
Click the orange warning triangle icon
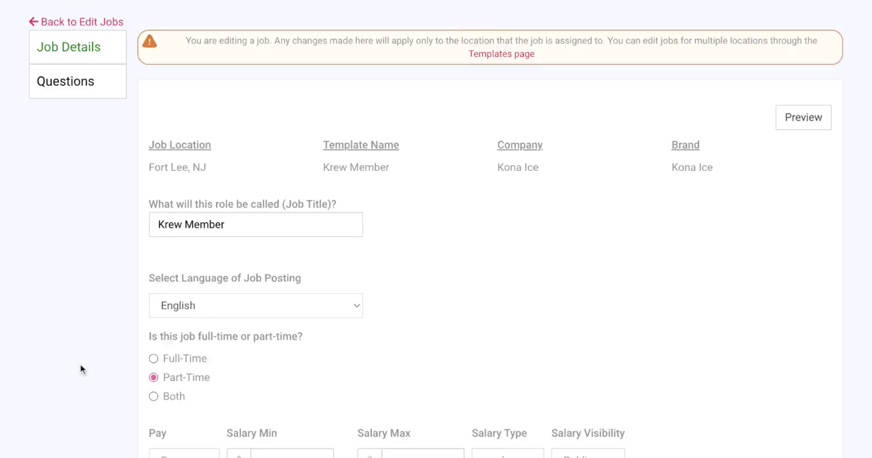click(x=149, y=41)
